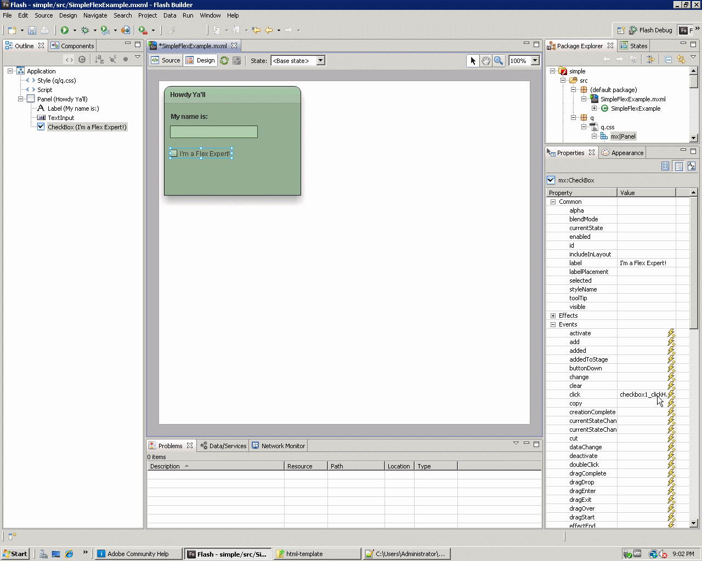
Task: Click the Resource column header
Action: [x=306, y=466]
